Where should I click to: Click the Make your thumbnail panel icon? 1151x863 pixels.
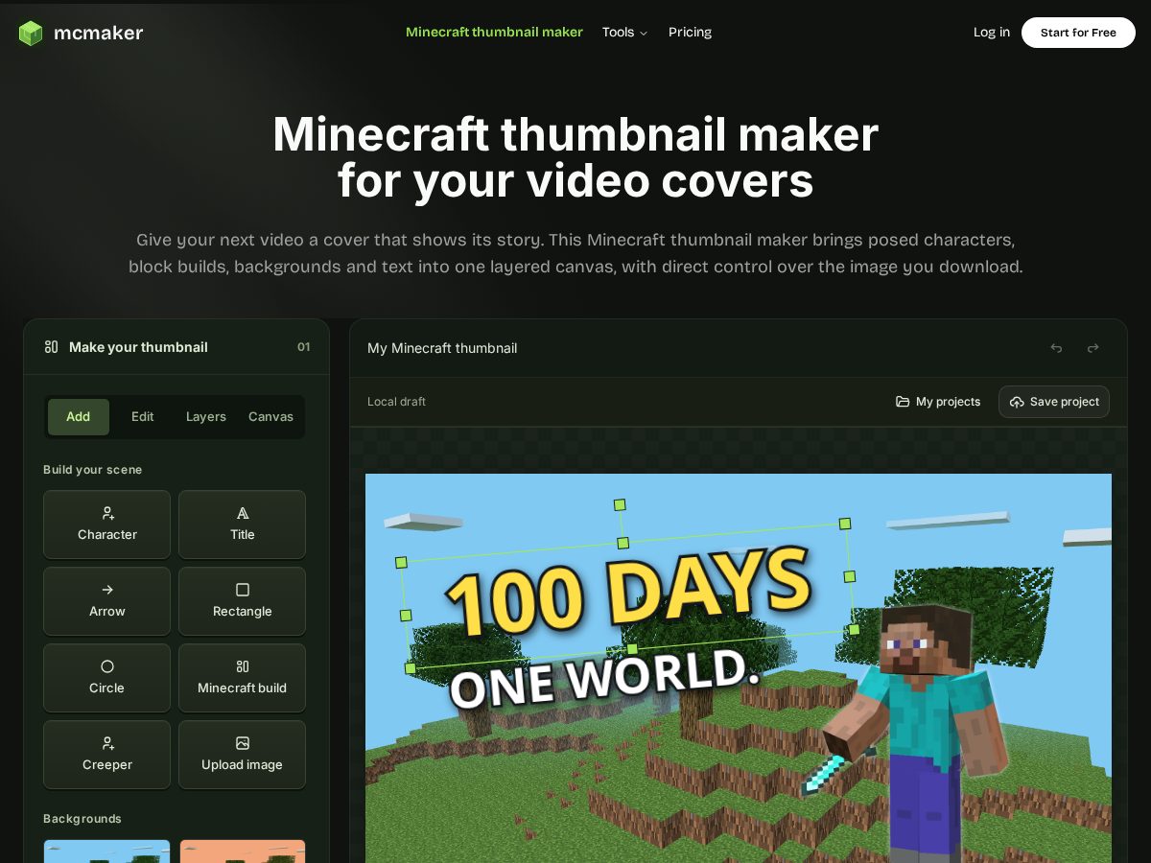pyautogui.click(x=52, y=347)
